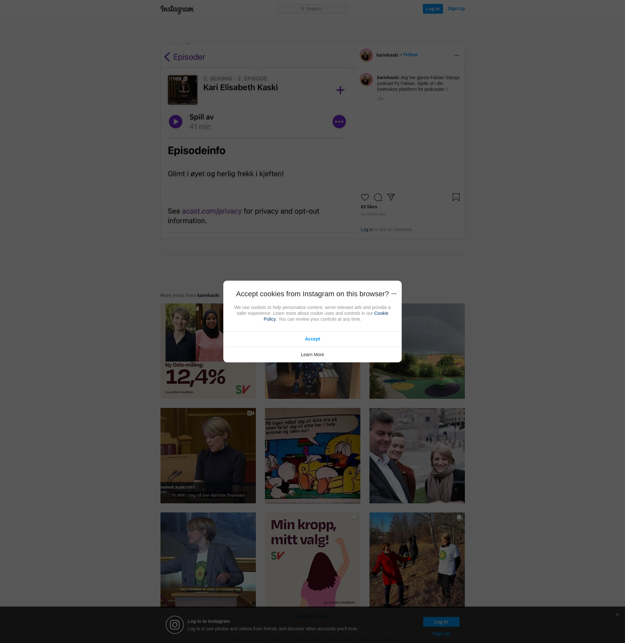This screenshot has height=643, width=625.
Task: Open Donald Duck comic post thumbnail
Action: pyautogui.click(x=312, y=455)
